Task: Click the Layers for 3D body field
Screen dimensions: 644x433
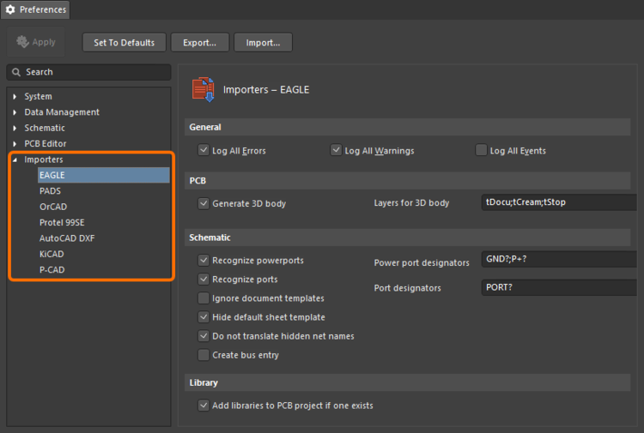Action: click(x=558, y=203)
